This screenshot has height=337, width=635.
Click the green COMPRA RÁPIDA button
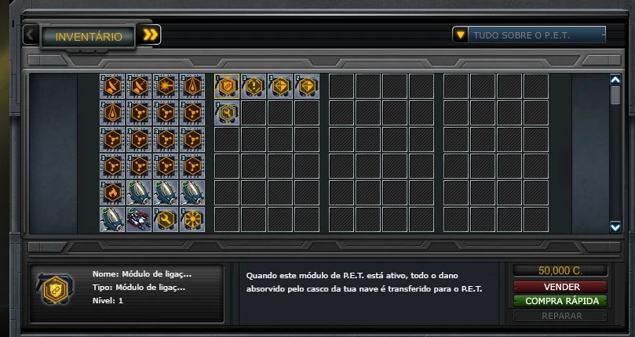[x=560, y=301]
